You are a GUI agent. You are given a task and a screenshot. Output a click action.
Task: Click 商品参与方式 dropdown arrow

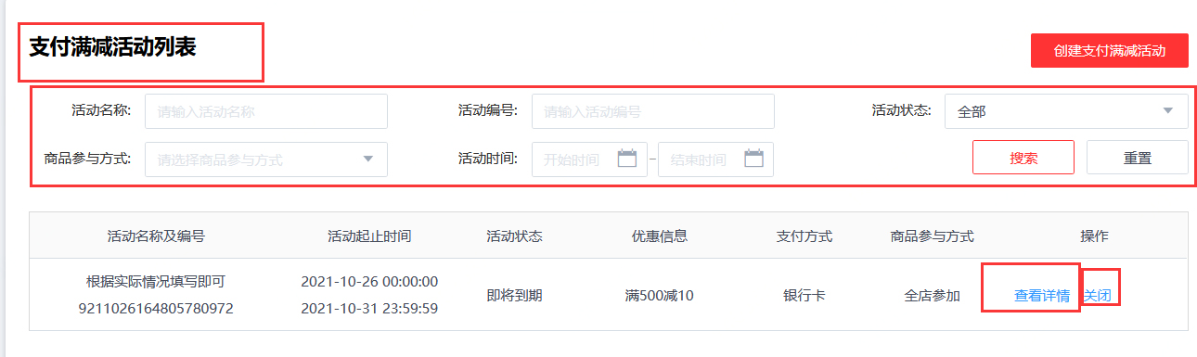[367, 159]
